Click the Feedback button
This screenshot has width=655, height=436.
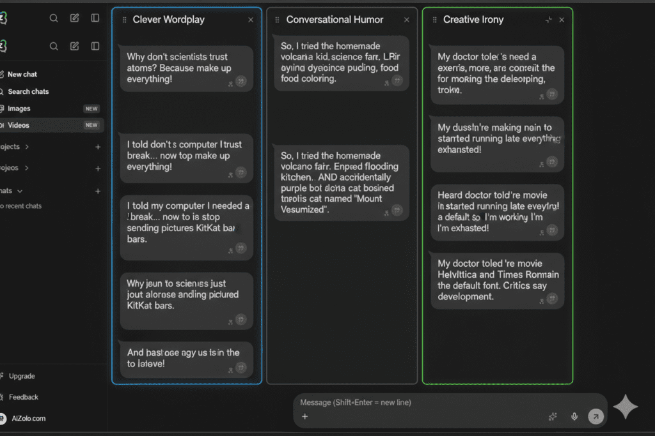[22, 397]
